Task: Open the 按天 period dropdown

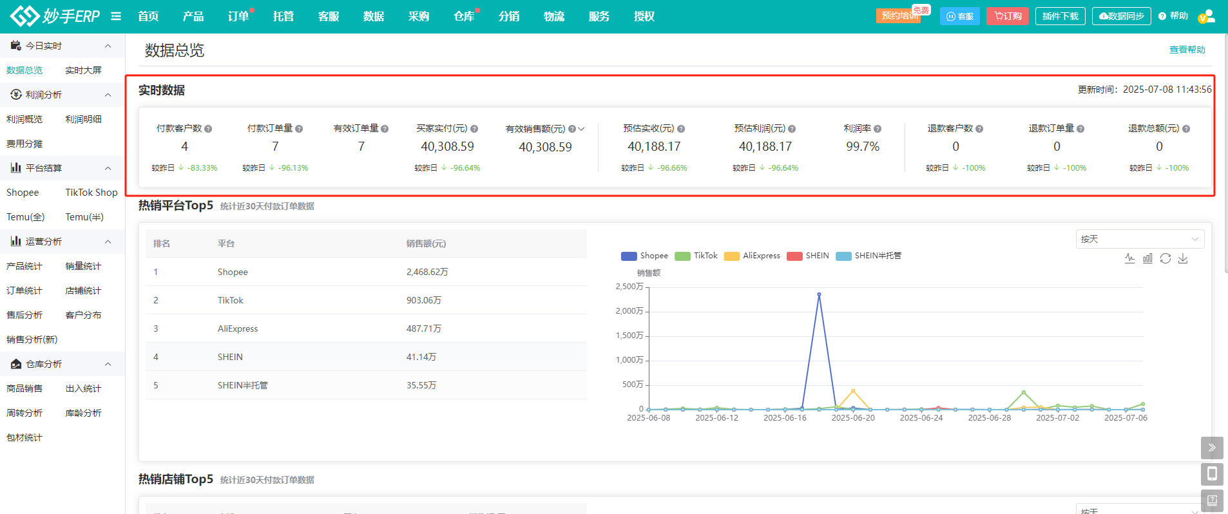Action: (x=1140, y=239)
